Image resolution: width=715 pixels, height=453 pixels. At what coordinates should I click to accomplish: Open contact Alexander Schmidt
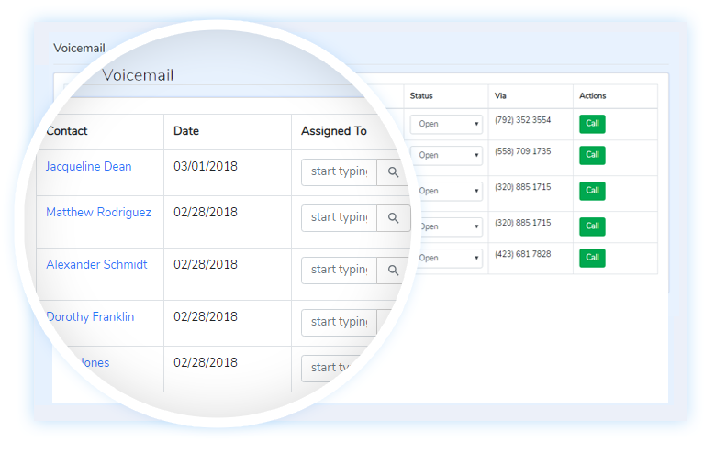96,264
